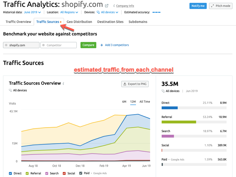
Task: Open the Destination Sites tab
Action: [x=110, y=22]
